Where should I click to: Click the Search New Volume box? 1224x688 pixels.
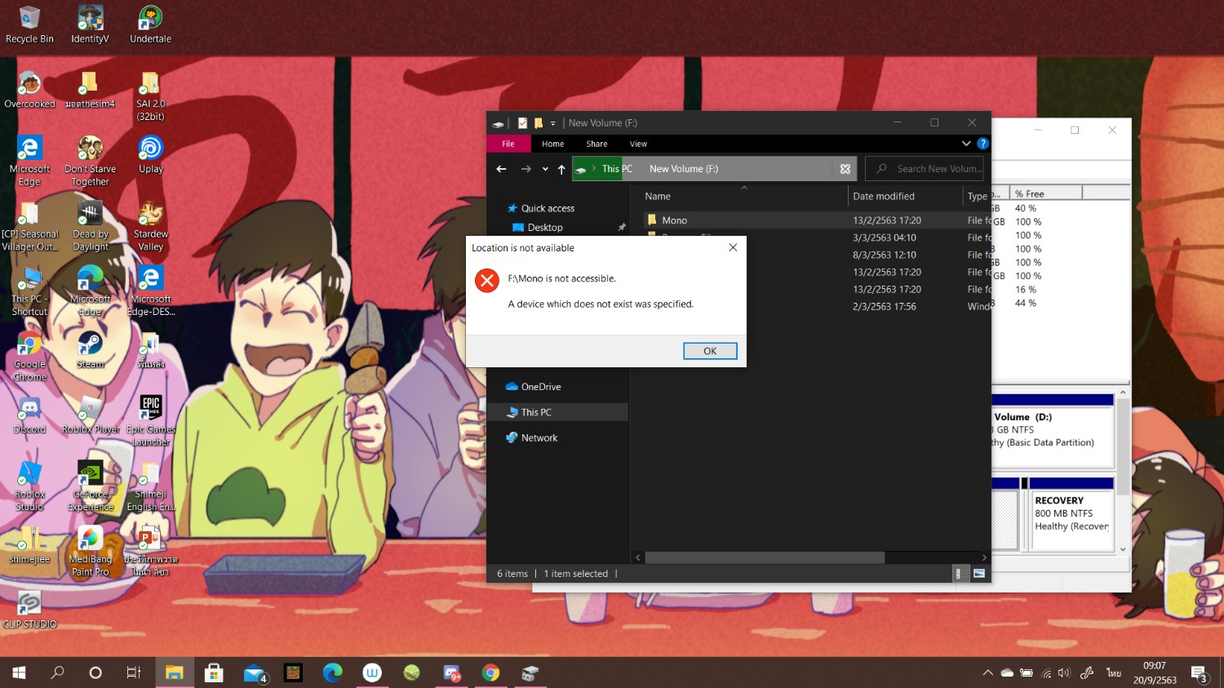click(x=924, y=169)
